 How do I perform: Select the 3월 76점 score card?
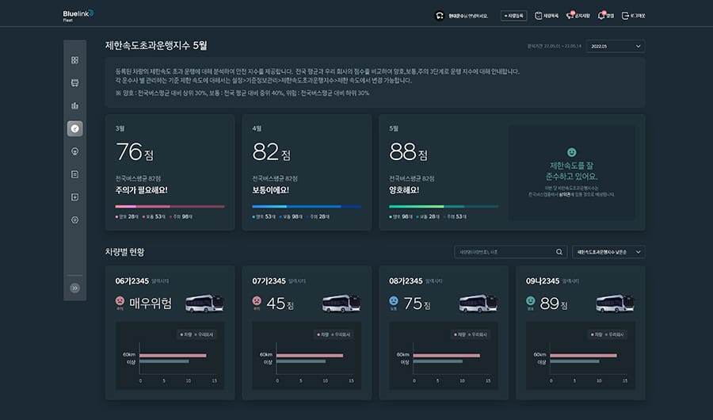(170, 172)
